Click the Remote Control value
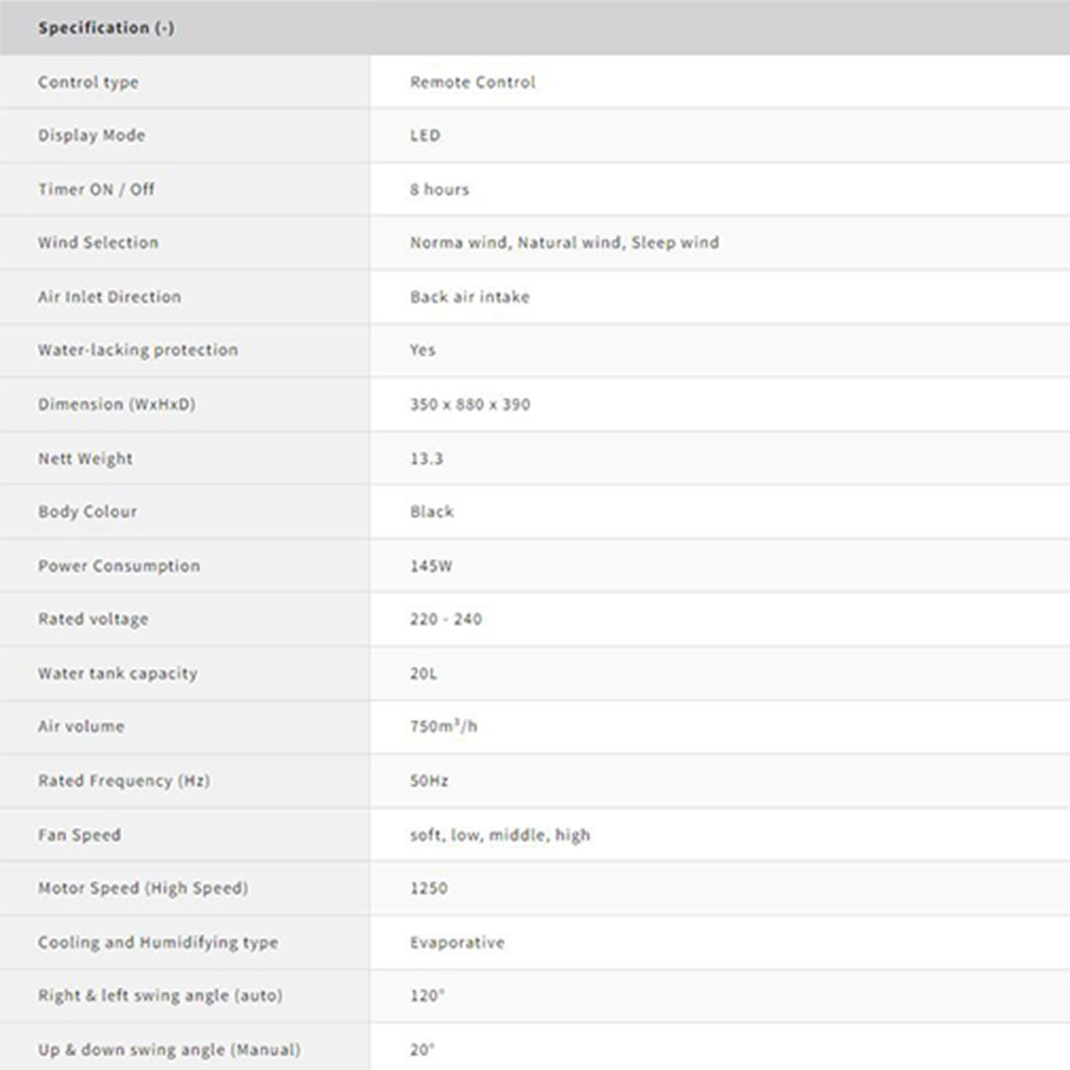The width and height of the screenshot is (1070, 1070). [x=473, y=82]
